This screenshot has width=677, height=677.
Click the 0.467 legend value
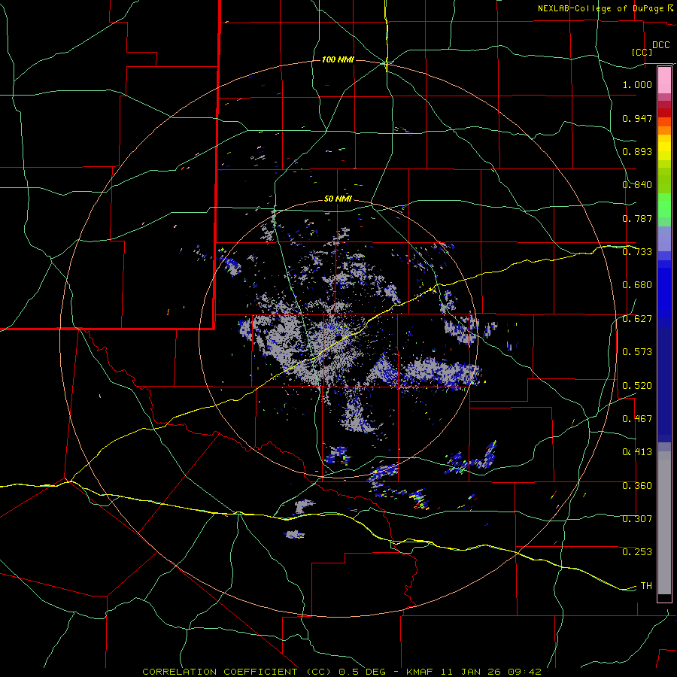coord(637,419)
